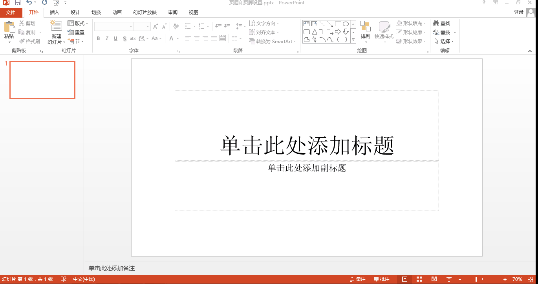Image resolution: width=538 pixels, height=284 pixels.
Task: Expand the shapes gallery More arrow
Action: (x=353, y=40)
